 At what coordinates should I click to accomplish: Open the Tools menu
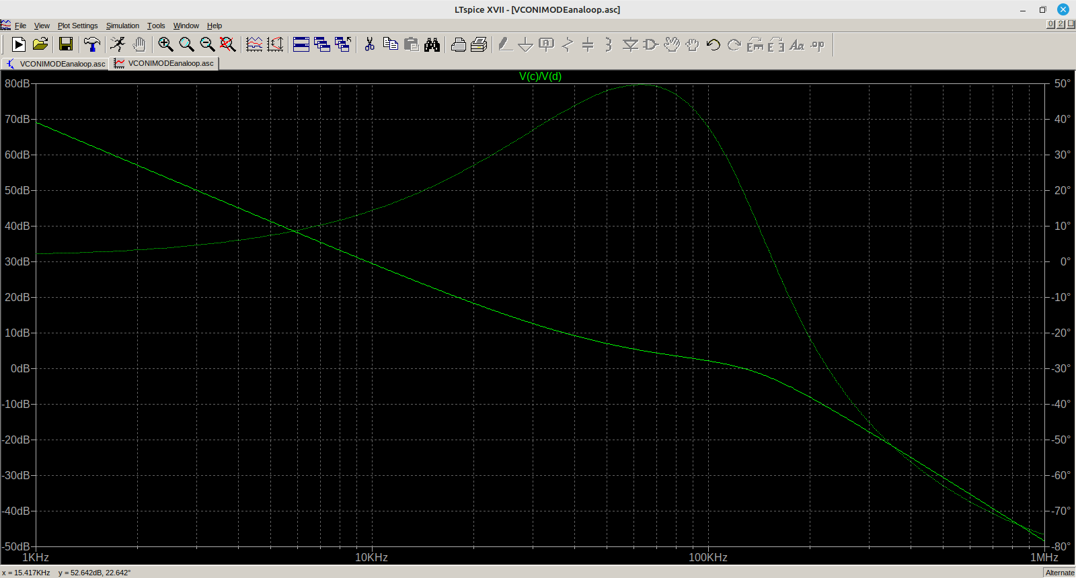pos(156,26)
